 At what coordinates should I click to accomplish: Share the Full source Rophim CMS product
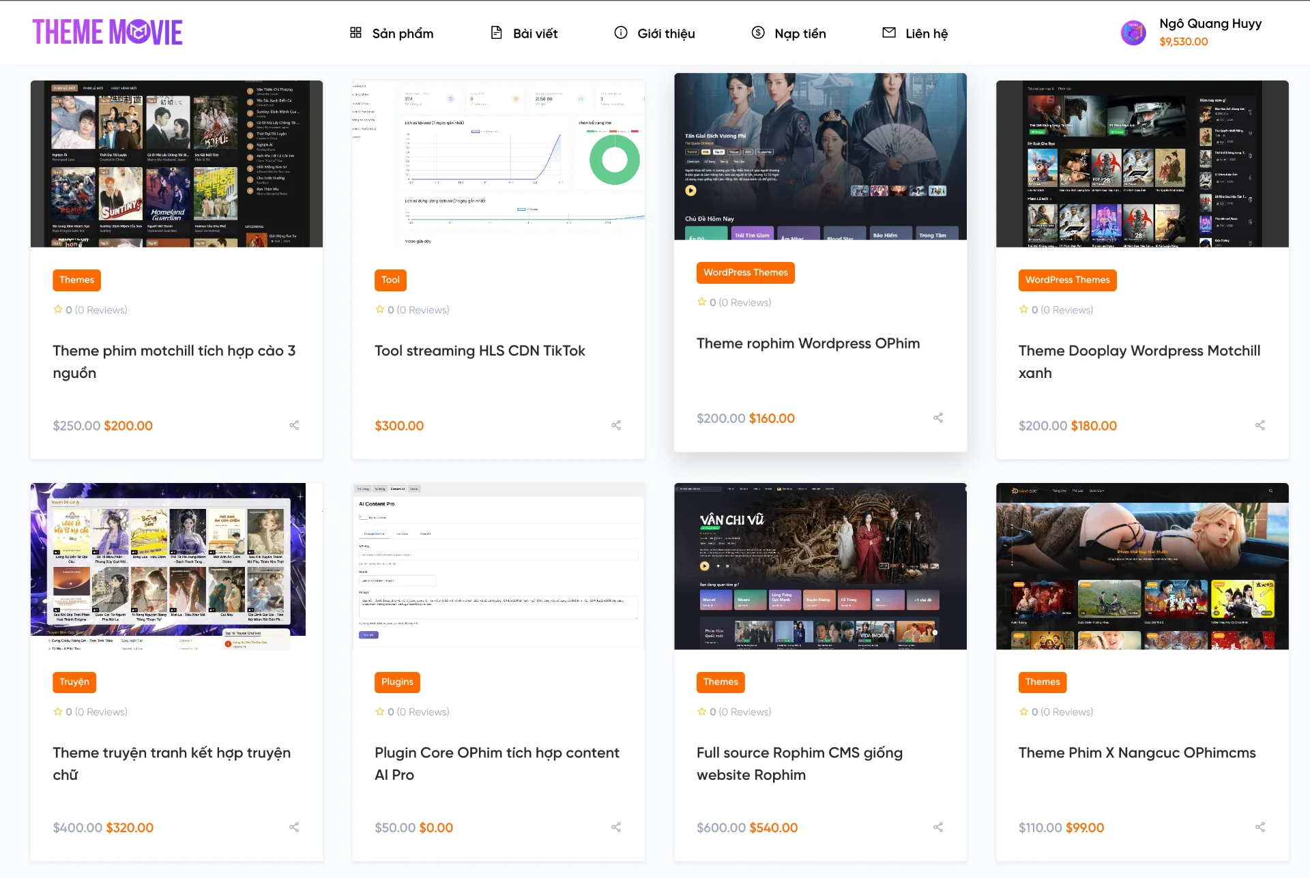click(x=938, y=827)
